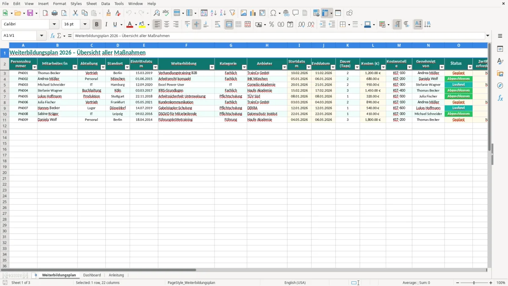The width and height of the screenshot is (508, 286).
Task: Open the Anbieter column filter dropdown
Action: pos(284,67)
